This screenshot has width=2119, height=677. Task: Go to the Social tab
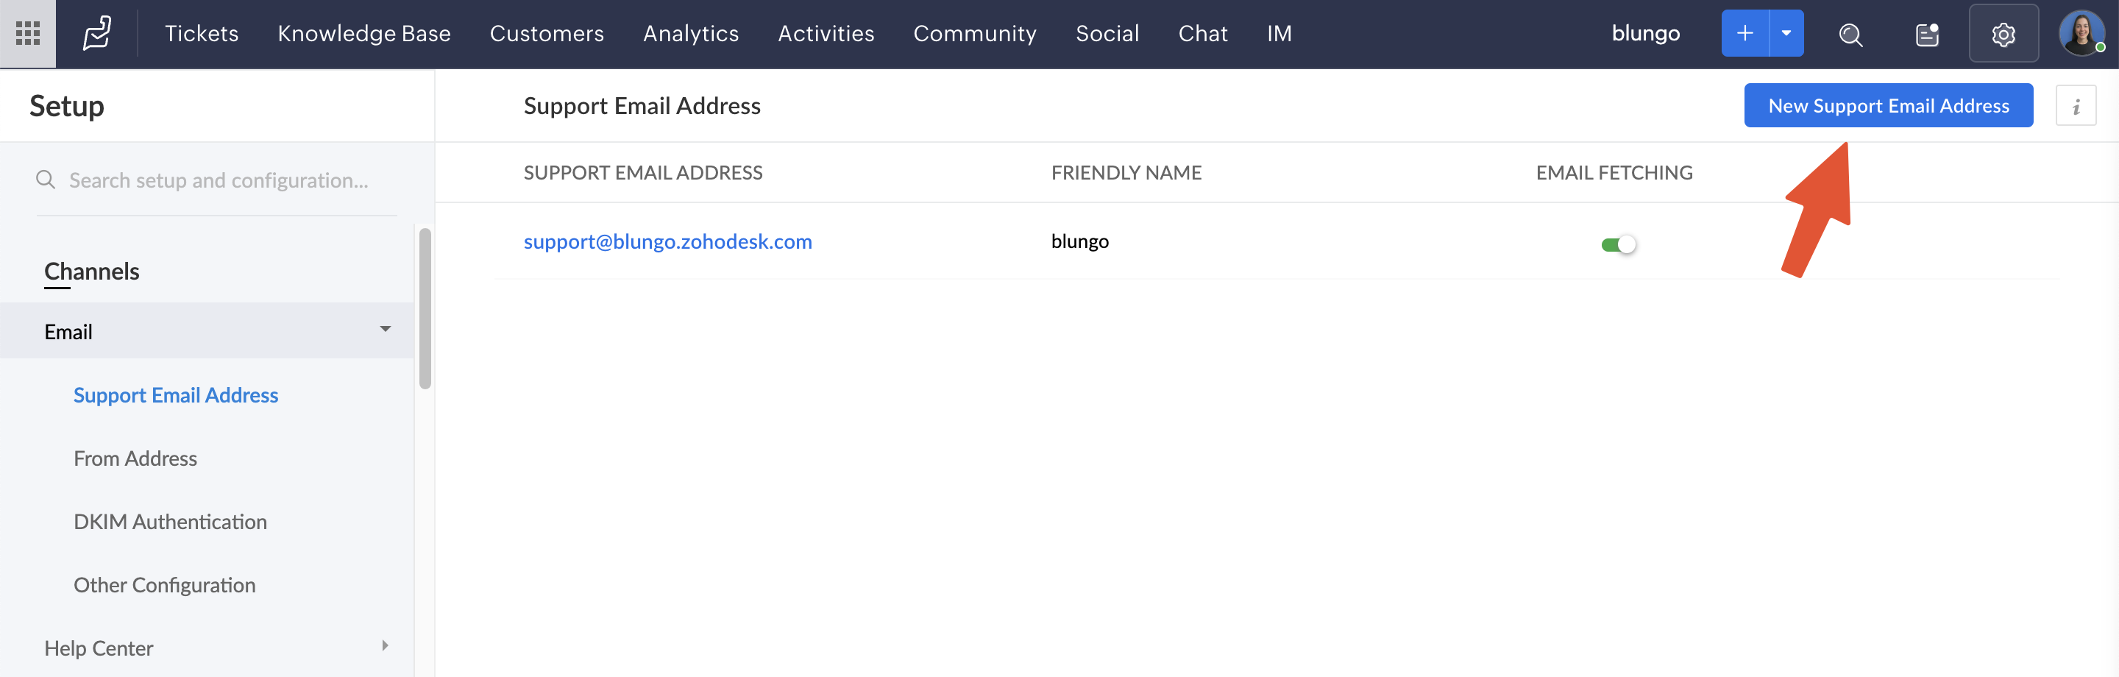(x=1107, y=34)
